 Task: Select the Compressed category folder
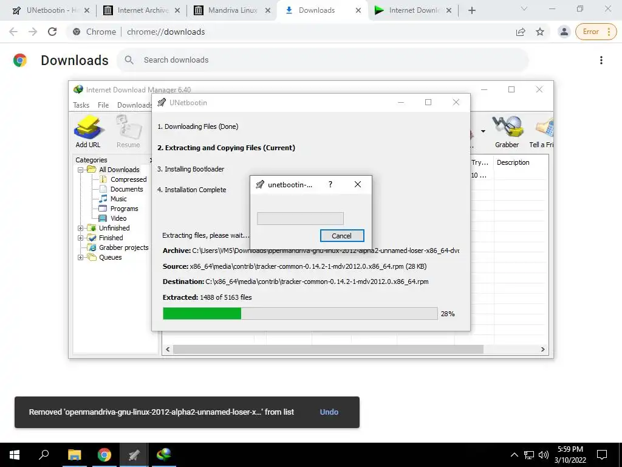128,179
